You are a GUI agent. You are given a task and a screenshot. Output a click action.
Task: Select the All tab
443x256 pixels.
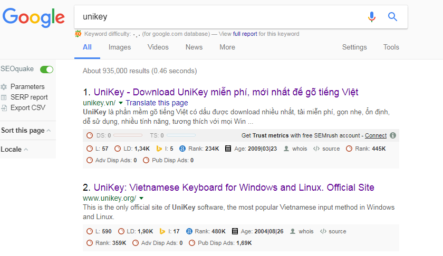coord(87,47)
